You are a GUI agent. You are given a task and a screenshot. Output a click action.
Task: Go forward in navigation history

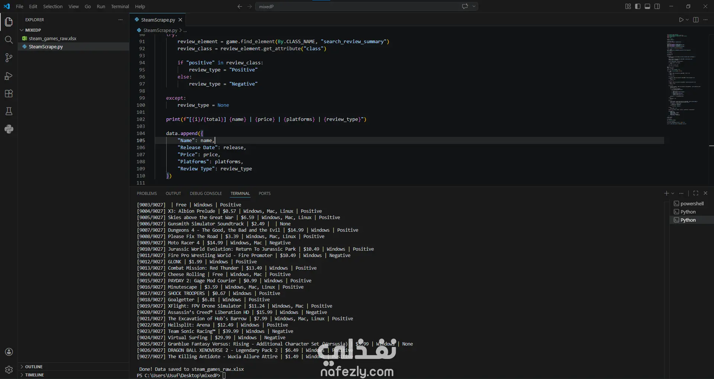[x=250, y=6]
